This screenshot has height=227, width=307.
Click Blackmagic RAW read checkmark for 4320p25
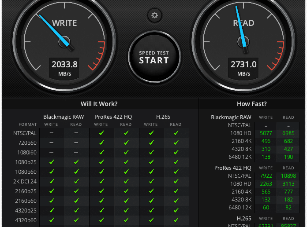tap(76, 210)
